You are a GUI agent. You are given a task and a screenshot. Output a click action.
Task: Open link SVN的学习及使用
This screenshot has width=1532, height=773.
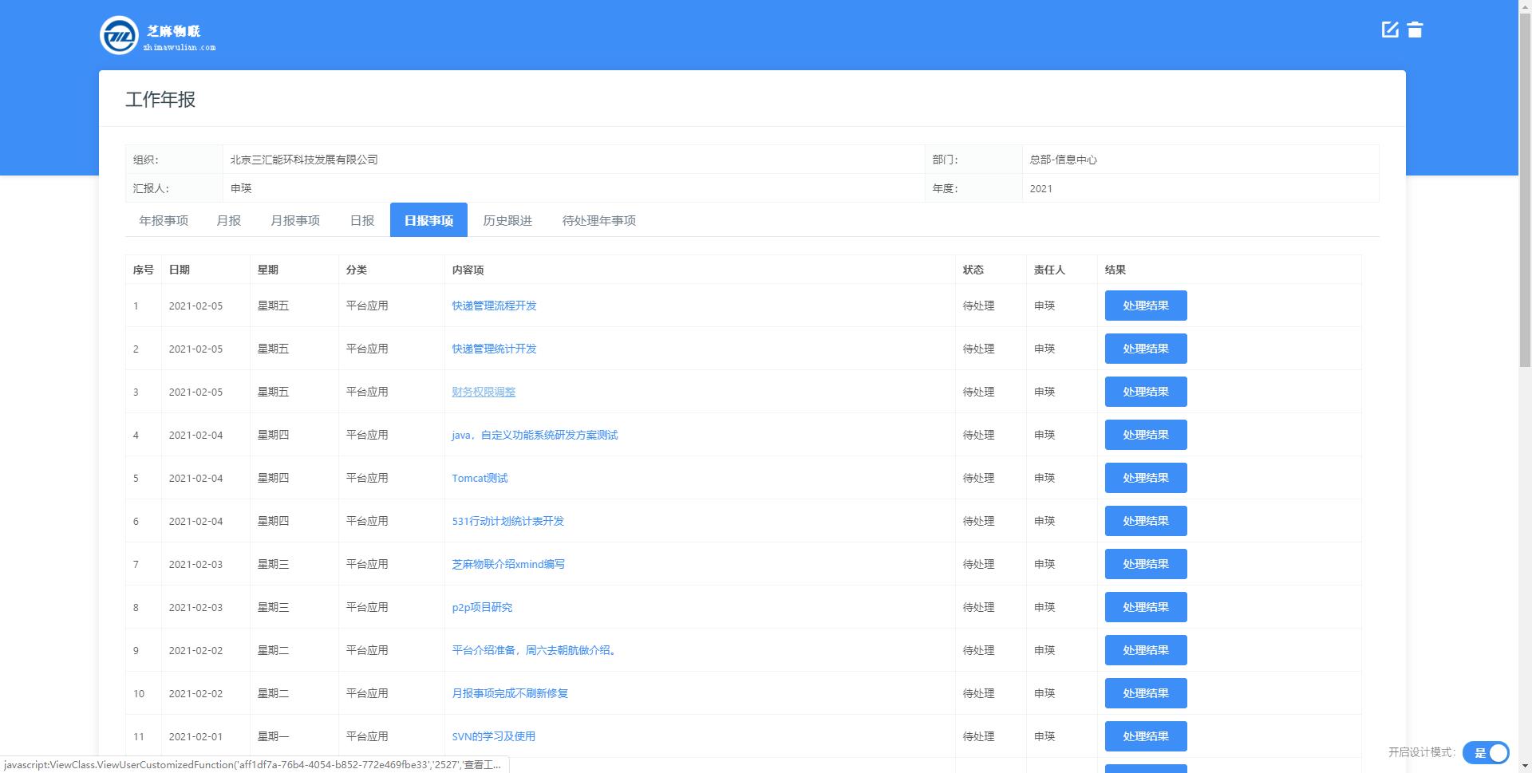click(x=493, y=736)
